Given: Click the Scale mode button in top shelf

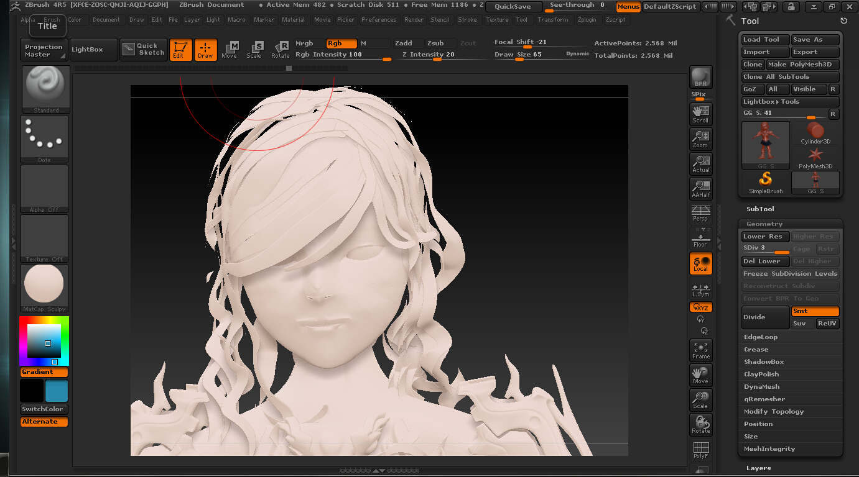Looking at the screenshot, I should pyautogui.click(x=254, y=50).
